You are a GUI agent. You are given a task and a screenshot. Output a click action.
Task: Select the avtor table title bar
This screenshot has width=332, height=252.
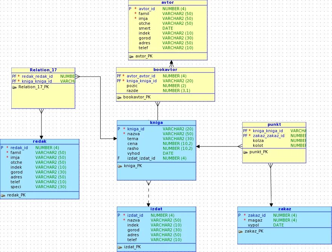(x=167, y=2)
